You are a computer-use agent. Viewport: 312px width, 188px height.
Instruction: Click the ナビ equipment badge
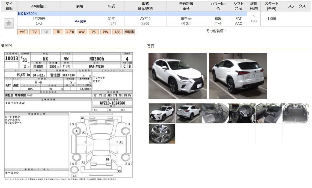(x=22, y=32)
